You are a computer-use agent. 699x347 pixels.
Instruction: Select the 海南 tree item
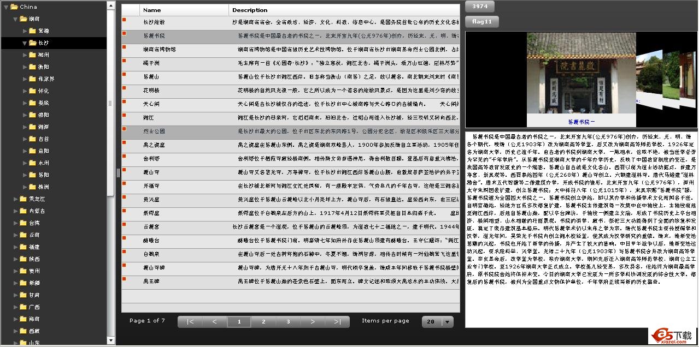coord(34,319)
